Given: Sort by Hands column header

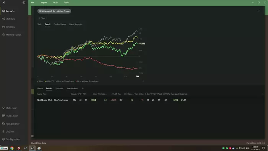Looking at the screenshot, I should [74, 94].
